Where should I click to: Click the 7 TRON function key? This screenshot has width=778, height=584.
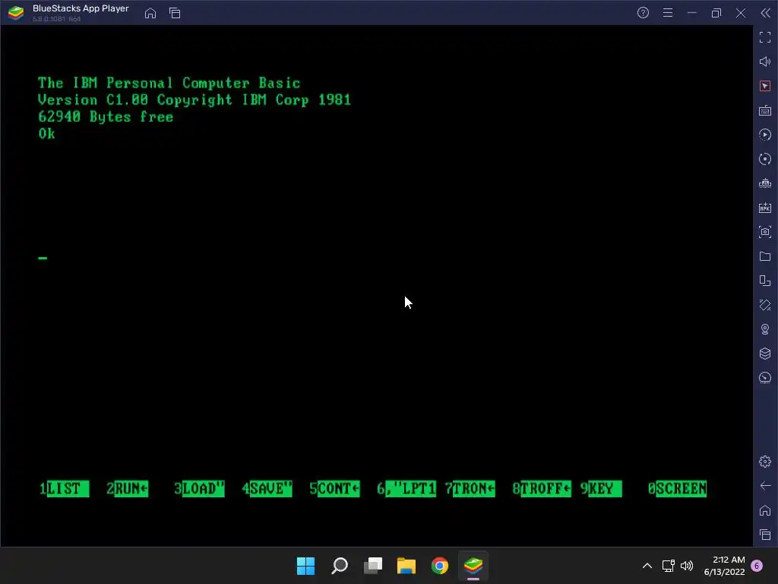pos(470,489)
